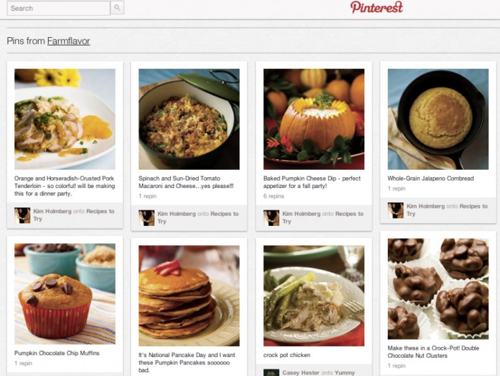Open the Pumpkin Chocolate Chip Muffins photo
The height and width of the screenshot is (376, 500).
click(65, 293)
